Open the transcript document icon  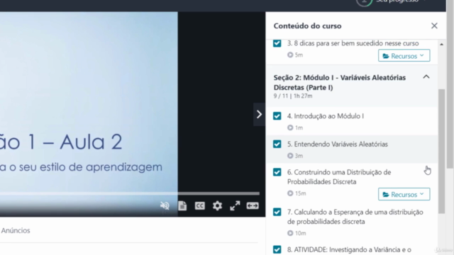click(182, 205)
